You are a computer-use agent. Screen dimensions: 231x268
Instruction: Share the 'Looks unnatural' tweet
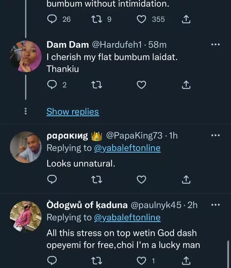point(186,180)
